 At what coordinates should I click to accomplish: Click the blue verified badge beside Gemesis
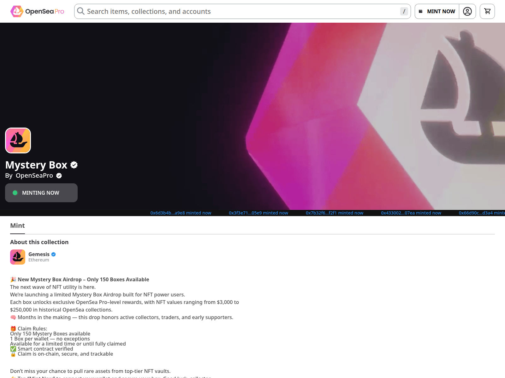click(x=54, y=254)
